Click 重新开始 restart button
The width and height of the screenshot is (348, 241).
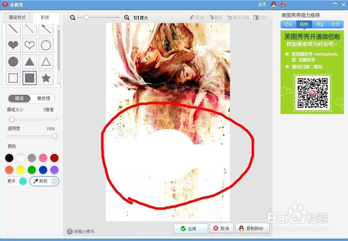tap(238, 17)
